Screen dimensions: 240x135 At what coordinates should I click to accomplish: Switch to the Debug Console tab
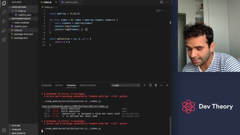(x=88, y=85)
